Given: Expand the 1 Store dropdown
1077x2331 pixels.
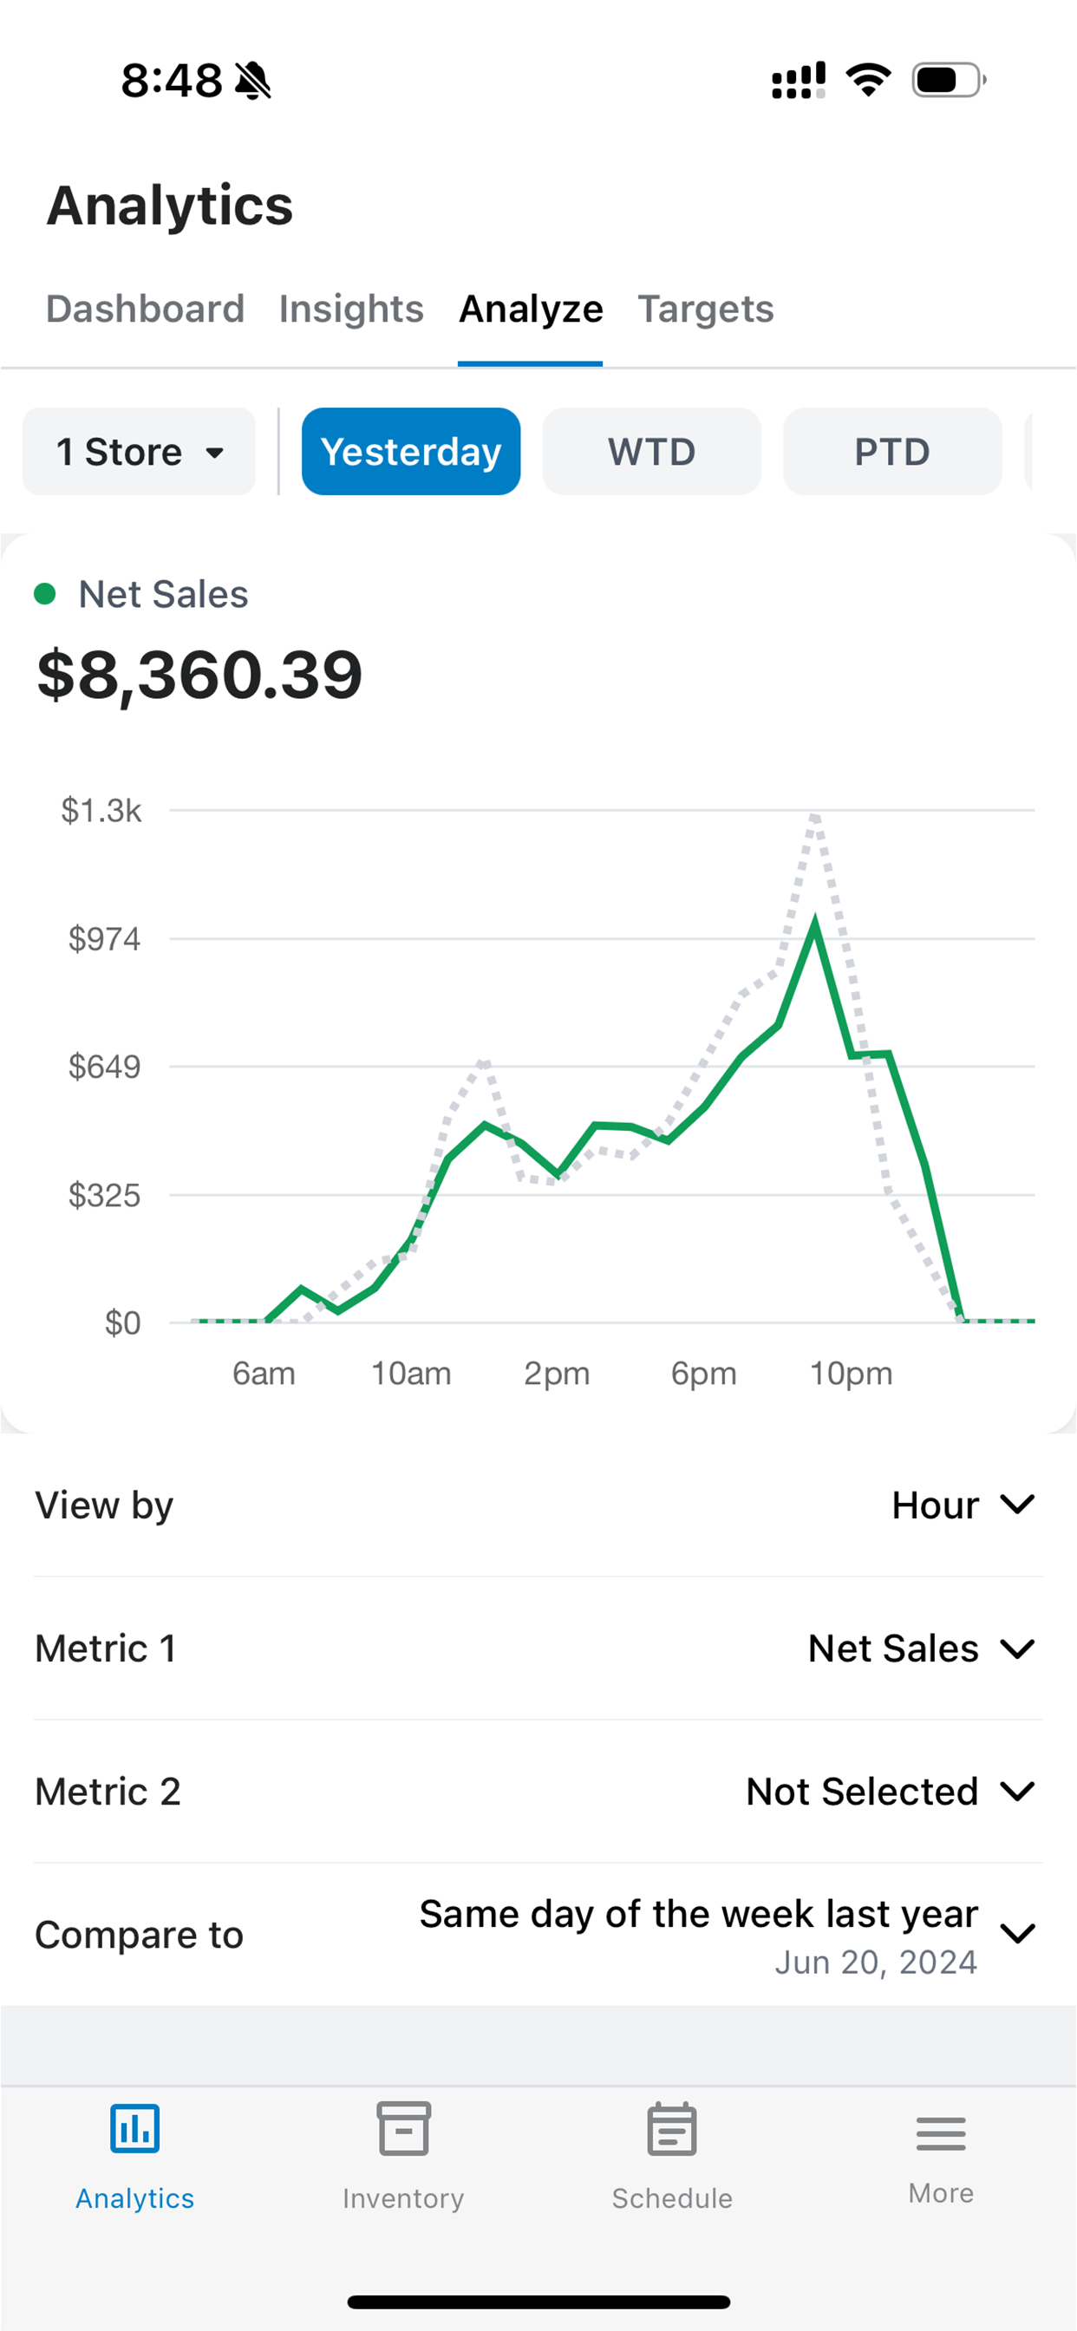Looking at the screenshot, I should point(139,452).
